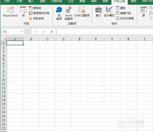The height and width of the screenshot is (132, 153).
Task: Select column H header
Action: coord(128,39)
